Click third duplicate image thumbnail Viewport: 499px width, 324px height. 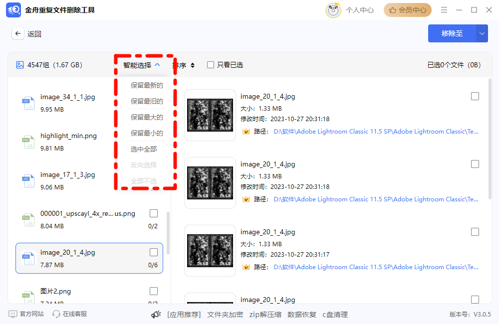[210, 251]
